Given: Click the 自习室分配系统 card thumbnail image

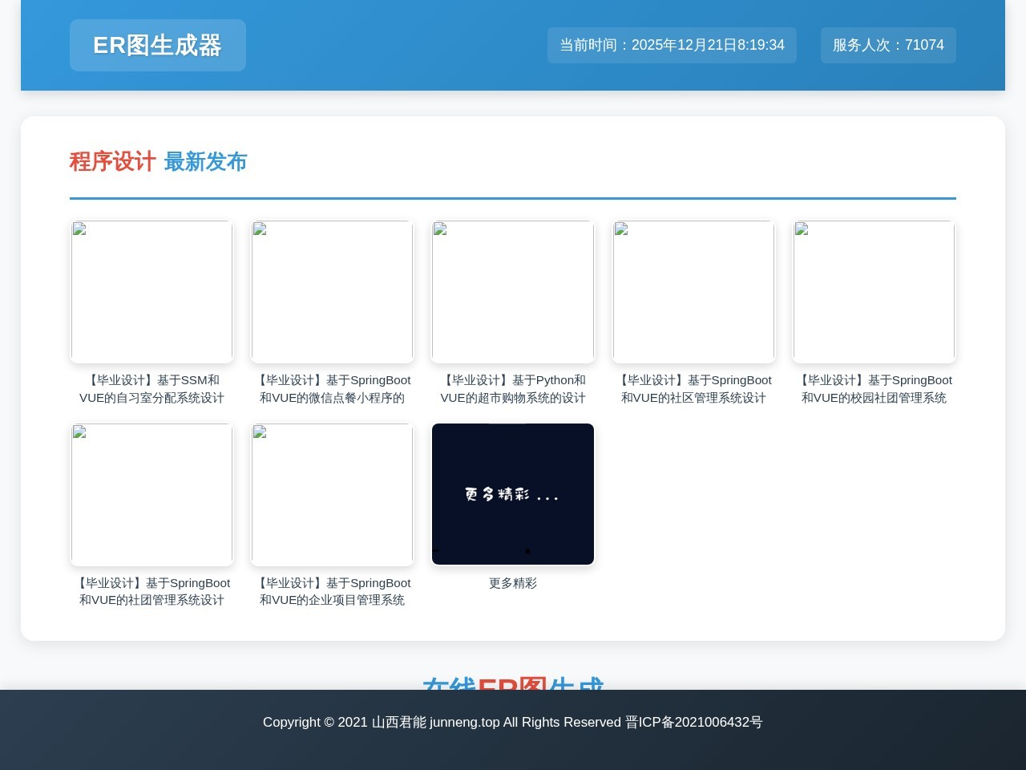Looking at the screenshot, I should pyautogui.click(x=151, y=291).
